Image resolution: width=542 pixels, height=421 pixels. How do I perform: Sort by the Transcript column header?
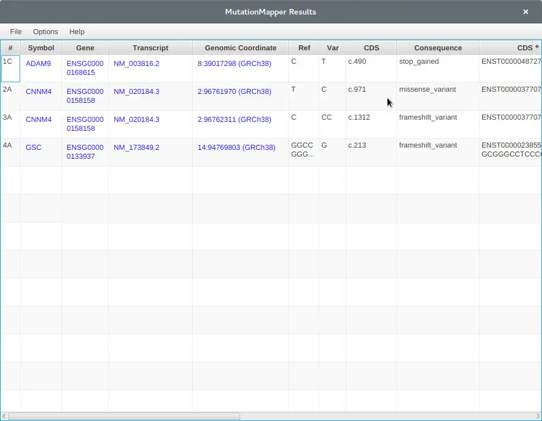[x=151, y=48]
